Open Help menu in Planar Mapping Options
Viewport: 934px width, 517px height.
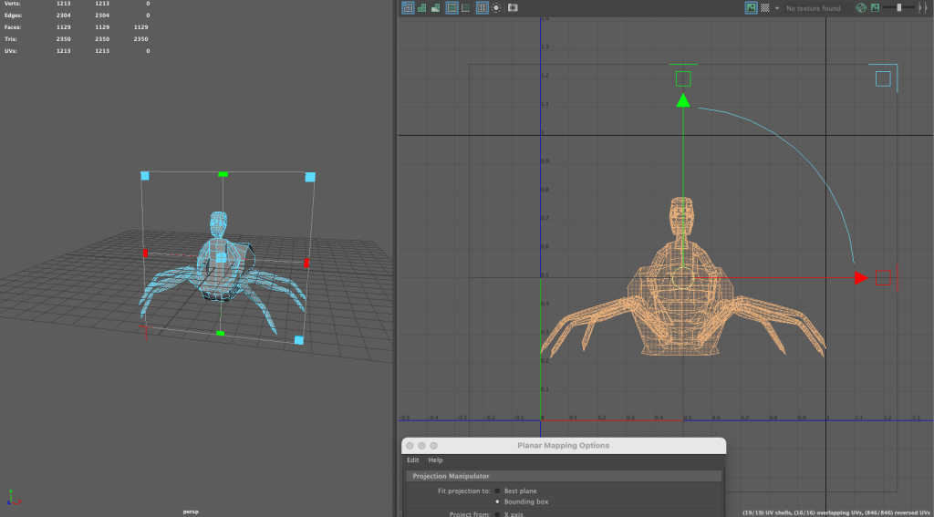[x=435, y=460]
